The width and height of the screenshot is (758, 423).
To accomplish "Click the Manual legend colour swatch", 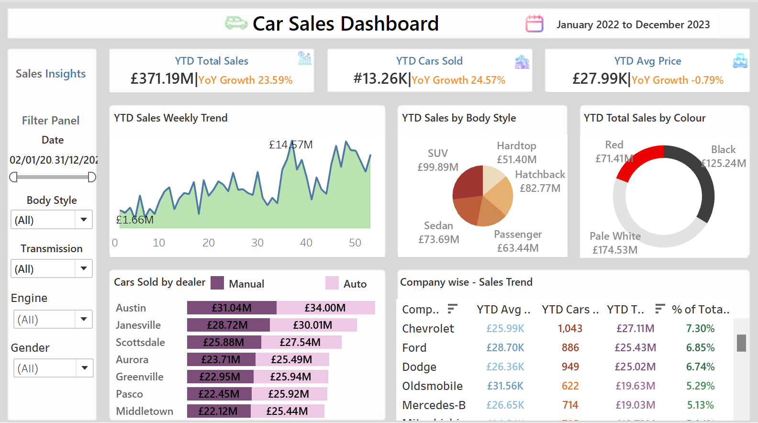I will [217, 283].
